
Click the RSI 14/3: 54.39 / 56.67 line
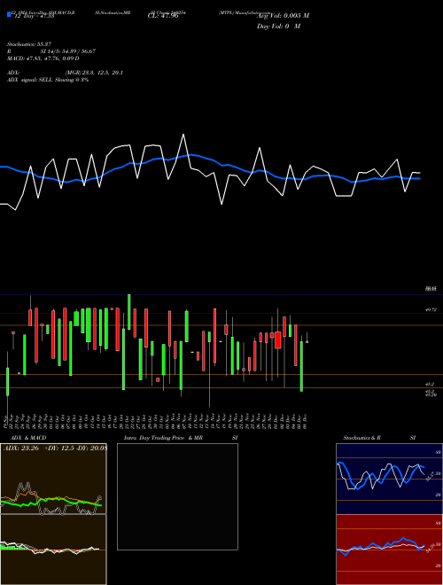pyautogui.click(x=51, y=51)
